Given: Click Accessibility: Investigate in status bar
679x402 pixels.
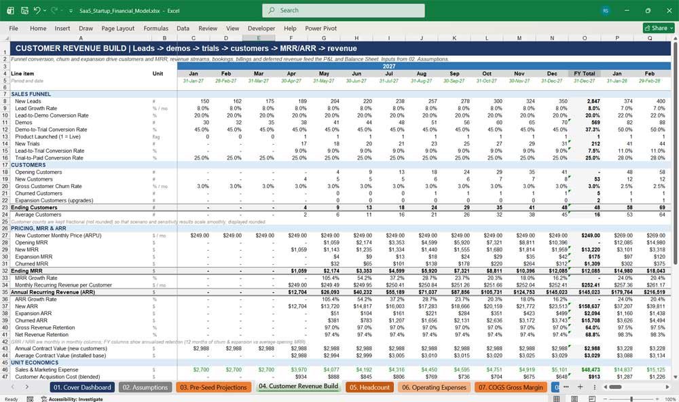Looking at the screenshot, I should pos(72,399).
